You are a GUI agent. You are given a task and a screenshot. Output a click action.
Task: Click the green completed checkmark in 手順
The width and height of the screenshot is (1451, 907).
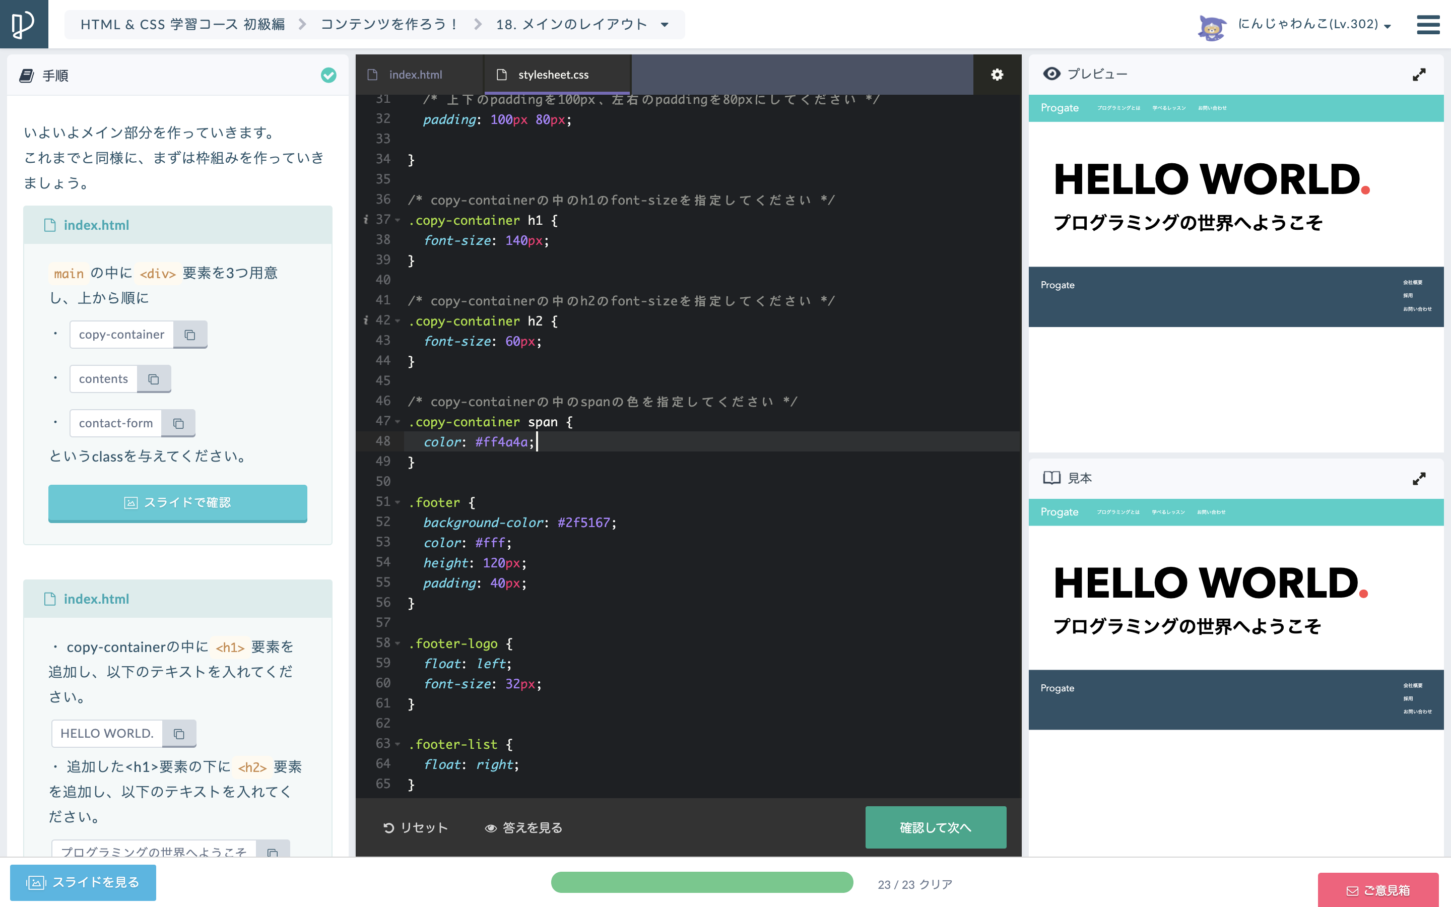tap(328, 75)
